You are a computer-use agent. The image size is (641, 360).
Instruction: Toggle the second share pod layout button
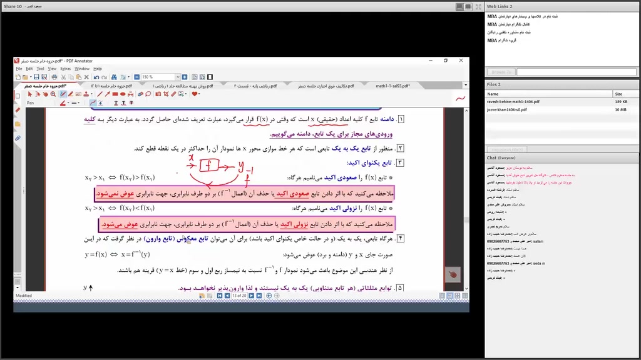point(468,6)
